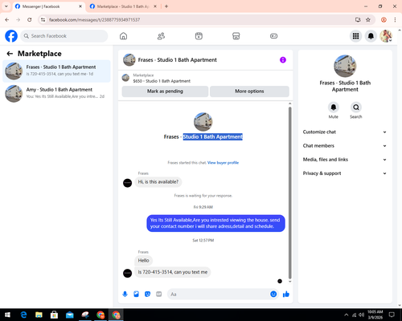This screenshot has width=402, height=321.
Task: Choose a sticker icon
Action: 147,295
